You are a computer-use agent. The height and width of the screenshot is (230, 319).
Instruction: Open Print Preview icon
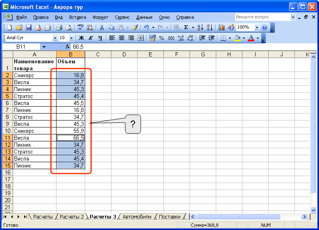(x=69, y=27)
